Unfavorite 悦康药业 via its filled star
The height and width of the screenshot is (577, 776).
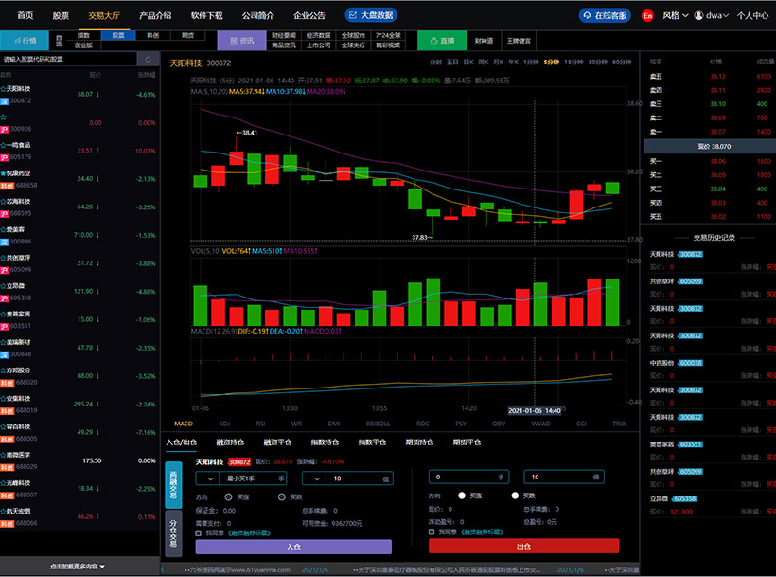point(5,173)
